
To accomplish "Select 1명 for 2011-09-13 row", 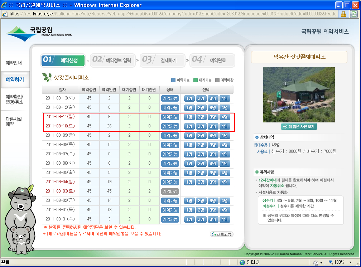I will 189,98.
